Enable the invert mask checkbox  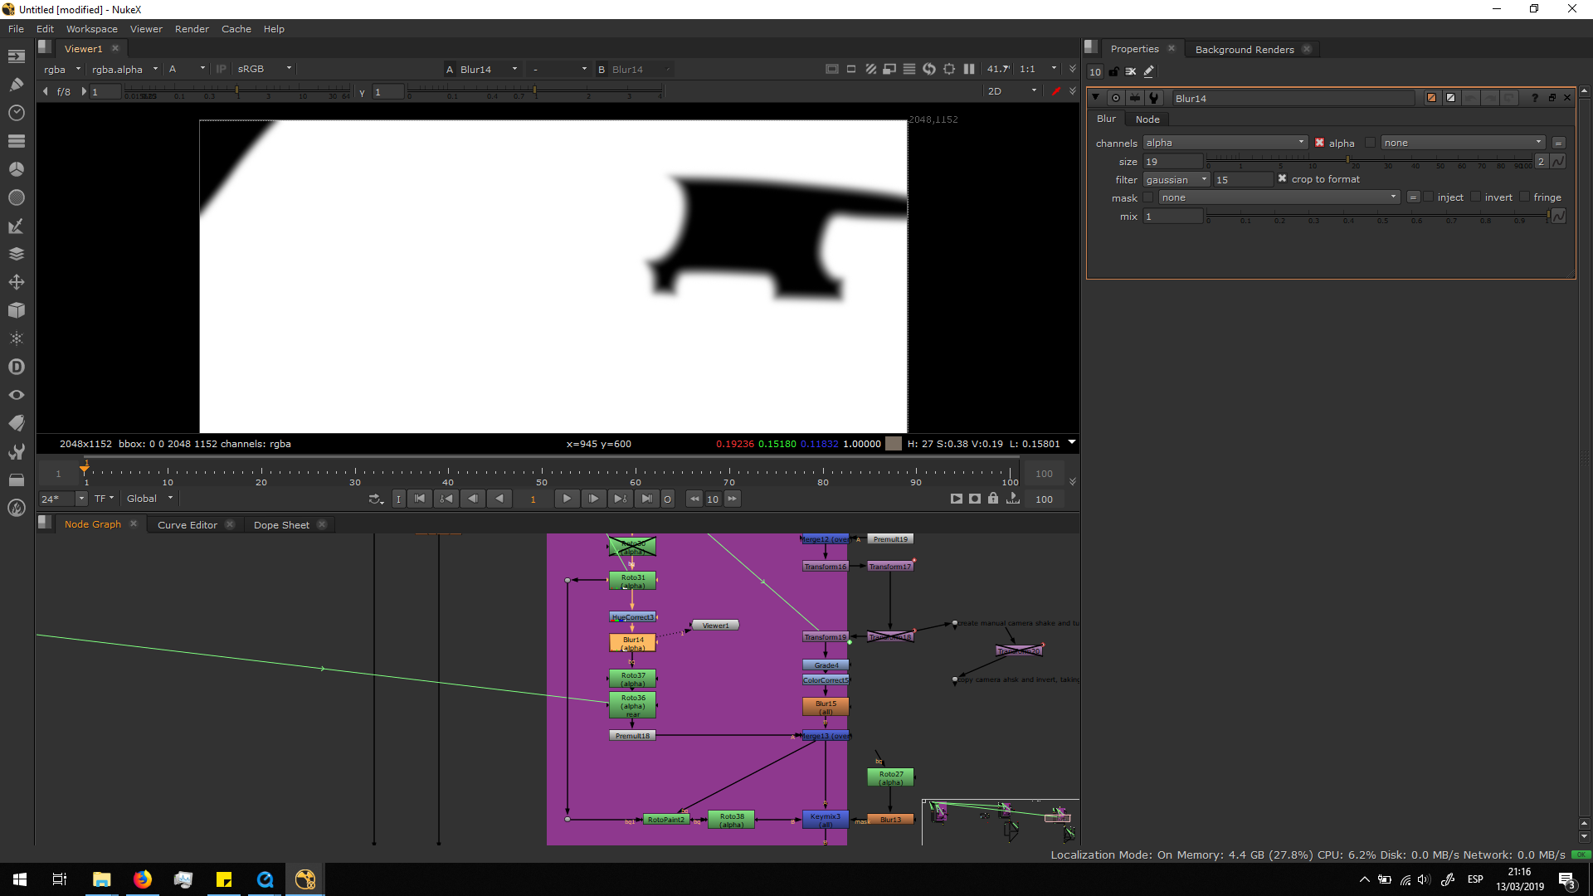point(1475,197)
